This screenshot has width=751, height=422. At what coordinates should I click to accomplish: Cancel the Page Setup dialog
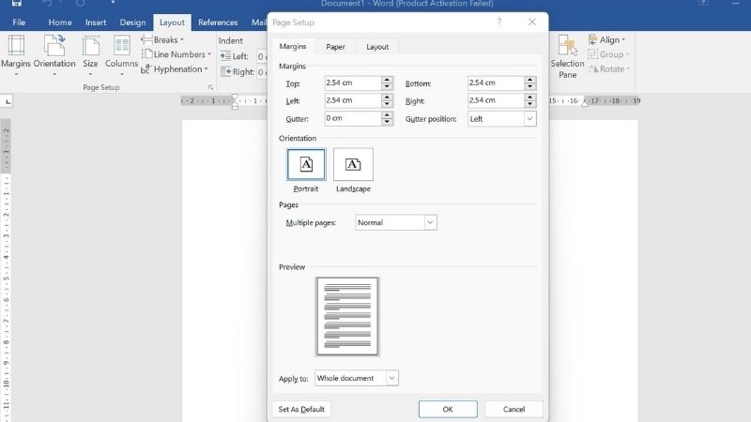pos(513,409)
